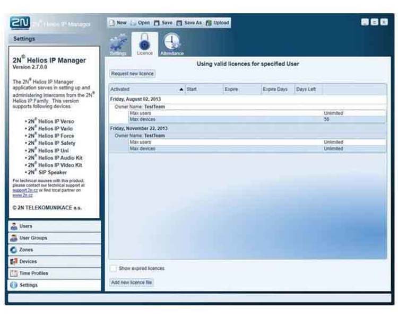The image size is (398, 318).
Task: Open the Zones sidebar section
Action: point(54,250)
